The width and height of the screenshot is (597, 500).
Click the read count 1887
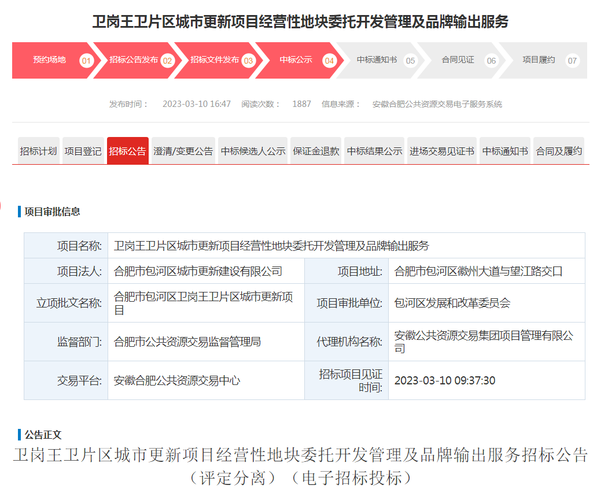(x=301, y=104)
